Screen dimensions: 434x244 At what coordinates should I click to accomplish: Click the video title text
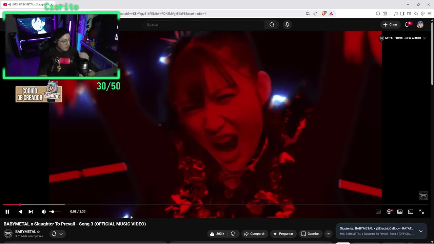coord(75,224)
